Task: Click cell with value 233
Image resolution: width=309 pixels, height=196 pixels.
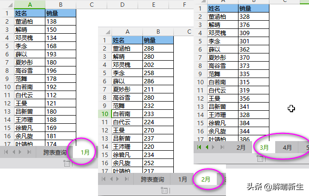Action: 158,114
